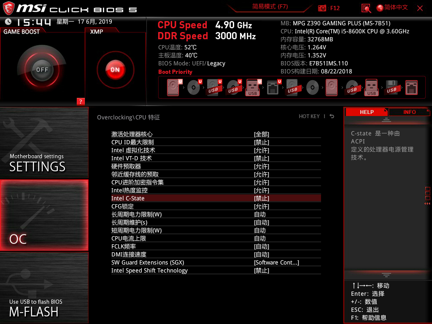Viewport: 432px width, 324px height.
Task: Click the GAME BOOST question mark help
Action: click(81, 101)
